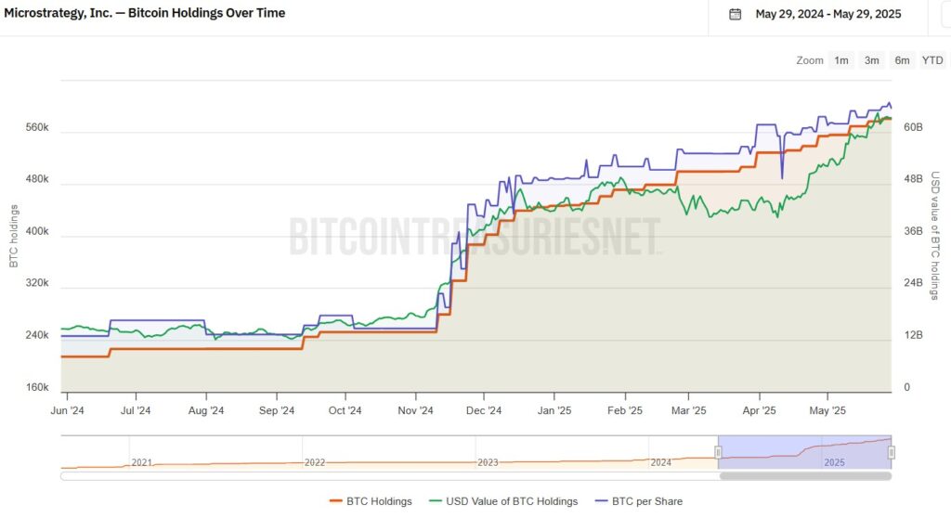Switch zoom to YTD
The width and height of the screenshot is (951, 518).
click(932, 60)
